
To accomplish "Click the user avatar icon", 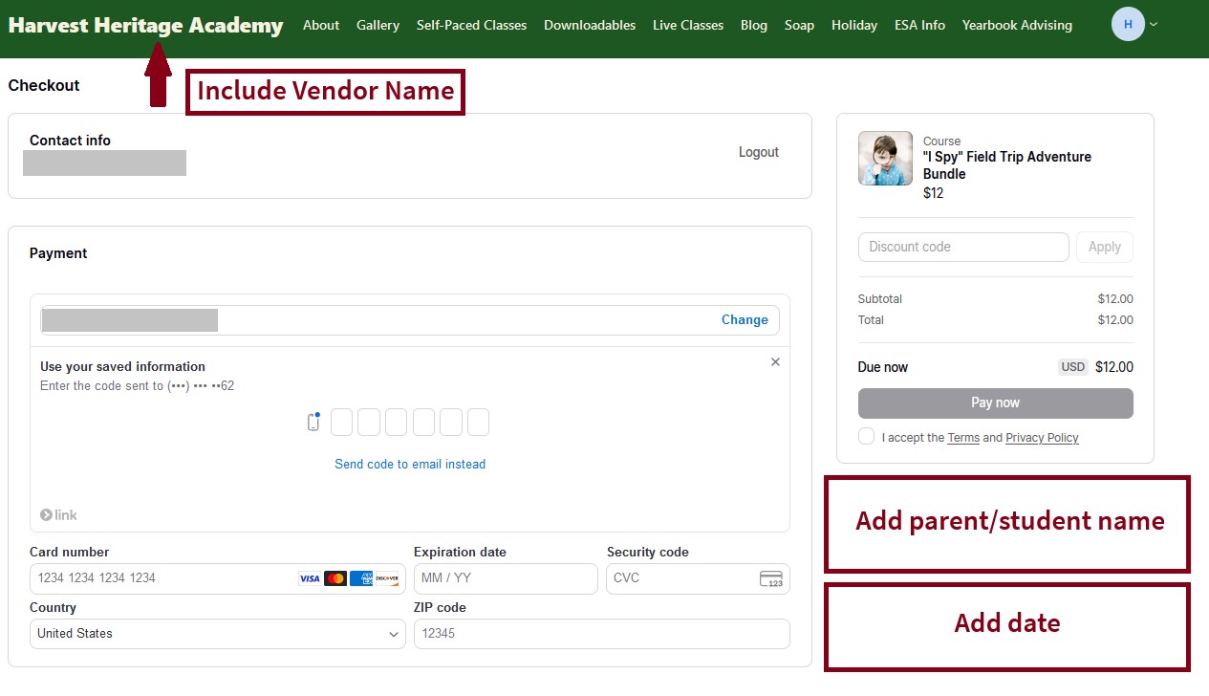I will 1128,25.
